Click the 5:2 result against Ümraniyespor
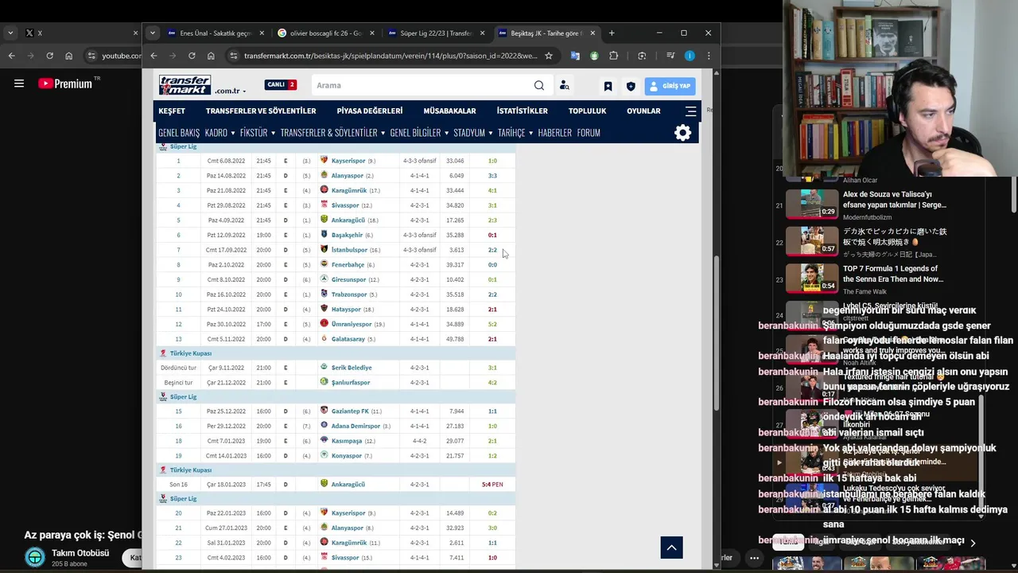Viewport: 1018px width, 573px height. coord(492,324)
